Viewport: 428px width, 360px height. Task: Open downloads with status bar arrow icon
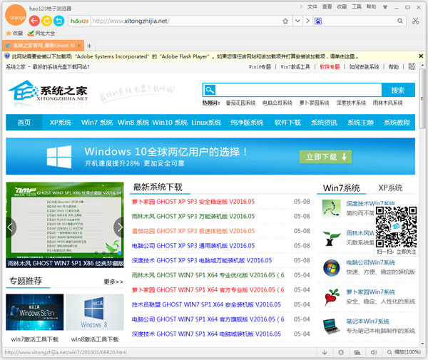pos(325,352)
